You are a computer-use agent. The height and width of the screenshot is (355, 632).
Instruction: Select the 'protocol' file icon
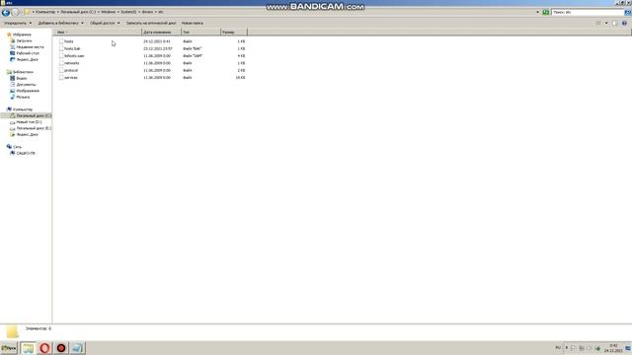61,70
